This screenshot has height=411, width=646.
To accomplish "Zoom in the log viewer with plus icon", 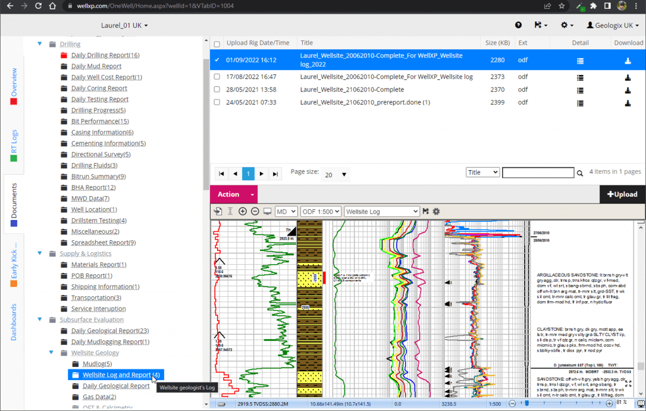I will [243, 211].
